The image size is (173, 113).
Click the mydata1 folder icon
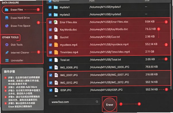point(56,7)
